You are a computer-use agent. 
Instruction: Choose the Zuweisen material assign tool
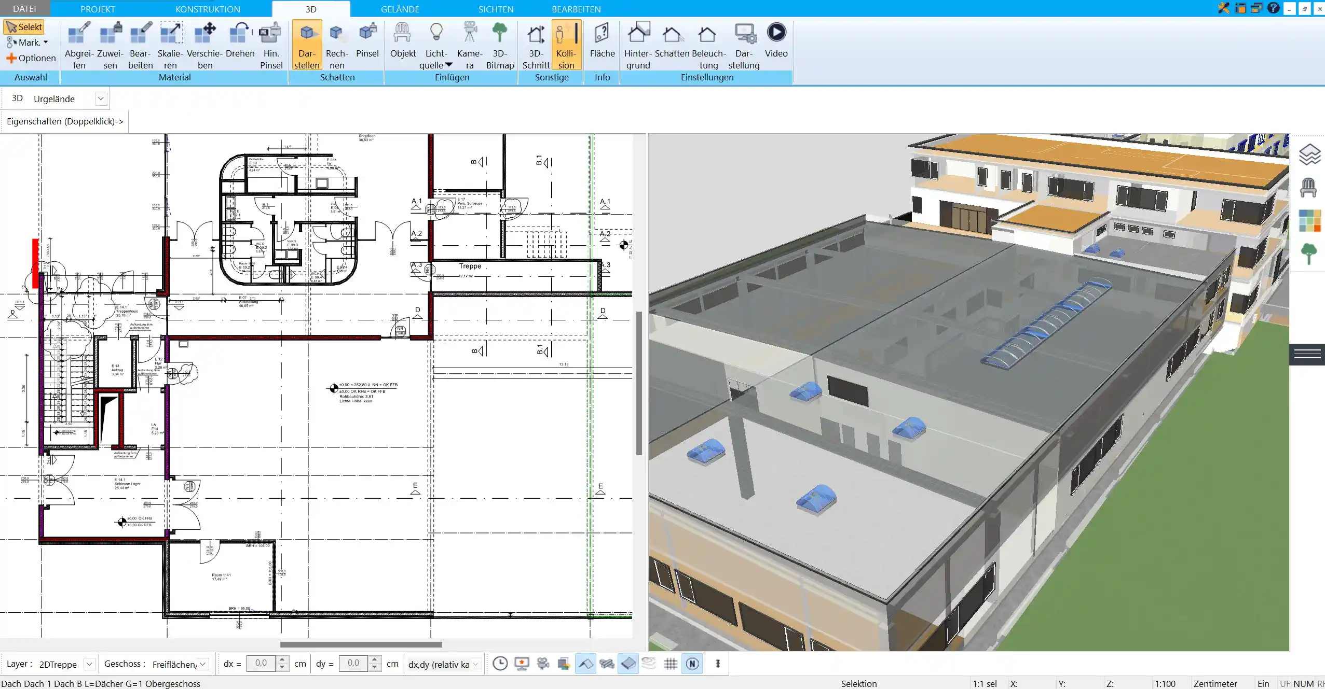point(110,46)
